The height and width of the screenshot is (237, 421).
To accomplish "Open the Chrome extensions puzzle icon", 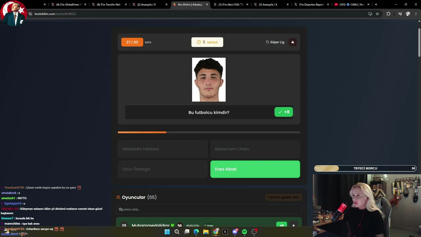I will (x=388, y=14).
